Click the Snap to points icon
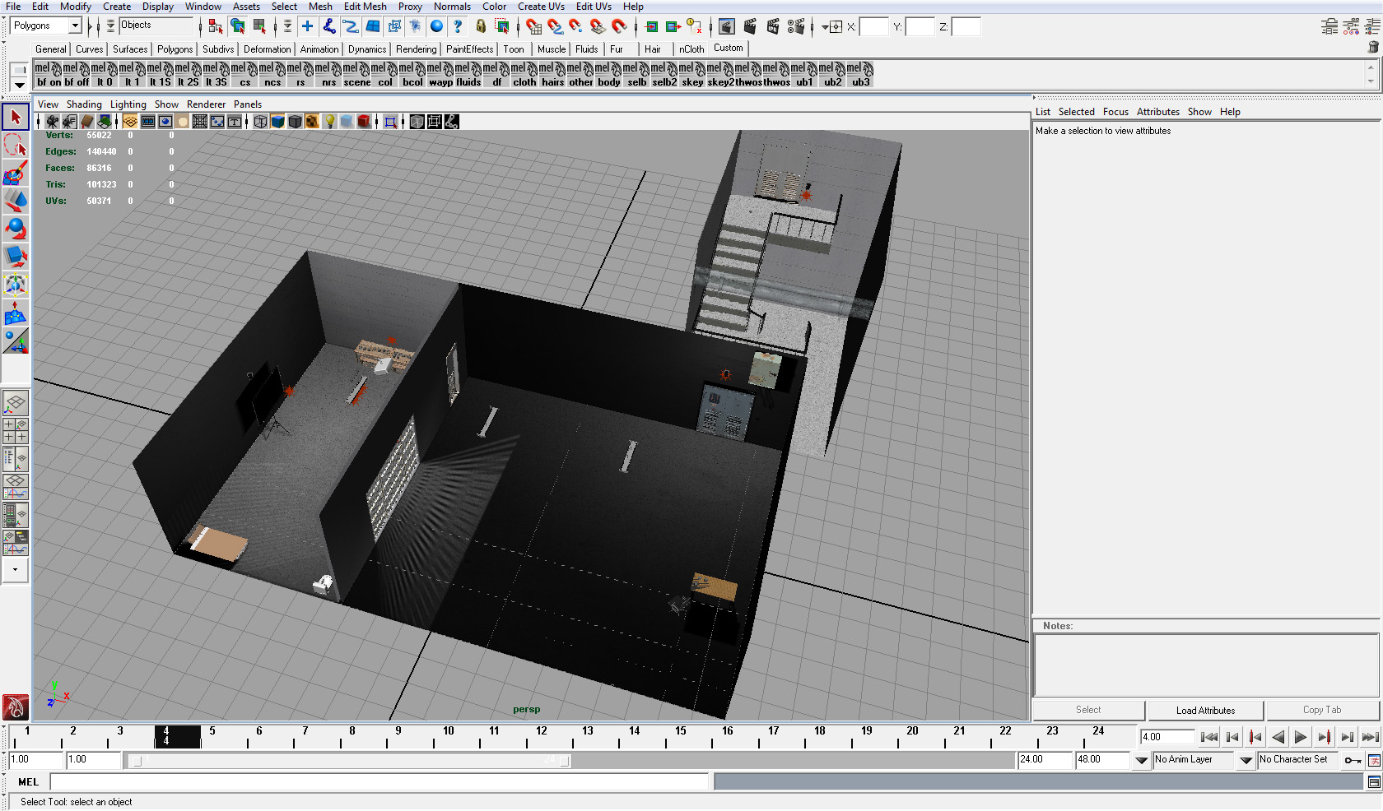This screenshot has height=811, width=1383. coord(577,26)
